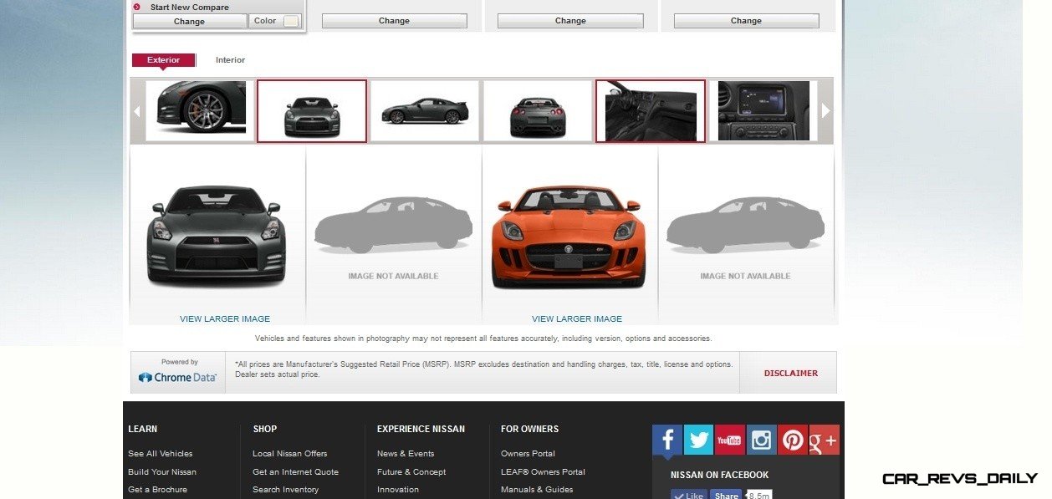Open Local Nissan Offers
Screen dimensions: 1052x499
290,454
